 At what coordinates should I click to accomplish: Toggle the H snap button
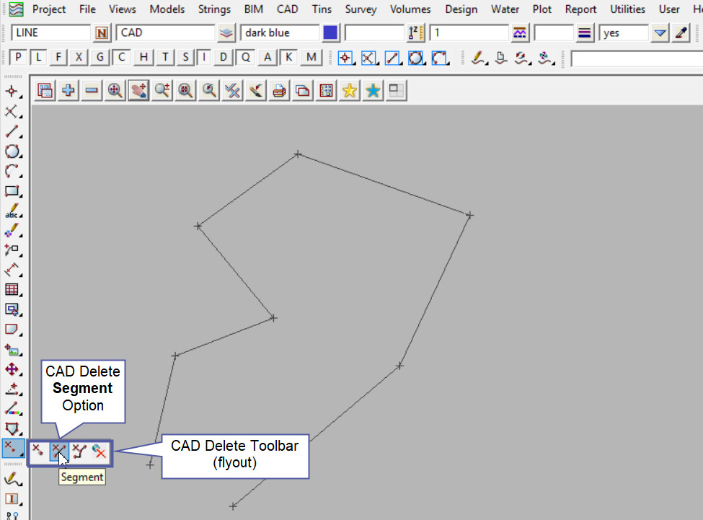coord(143,58)
